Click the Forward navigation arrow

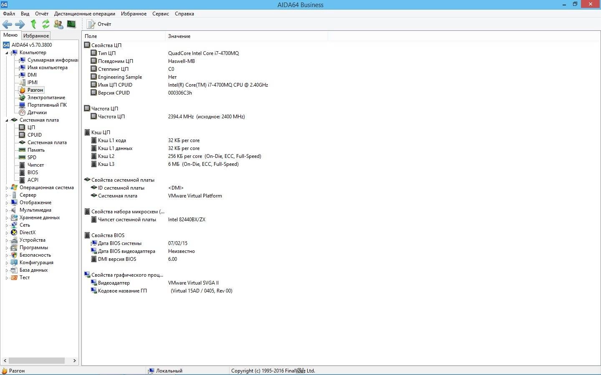[x=20, y=24]
